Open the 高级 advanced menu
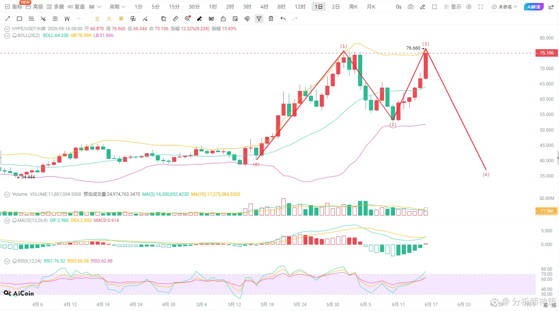This screenshot has width=559, height=311. (x=34, y=7)
